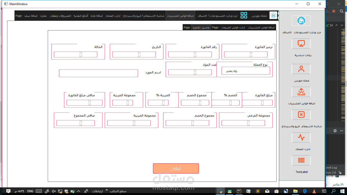Open the action center notification icon
The image size is (347, 195).
(8, 191)
